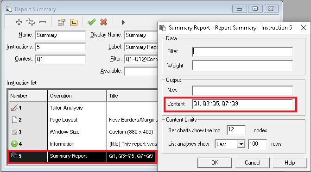Click the minus remove instruction icon
The width and height of the screenshot is (311, 172).
coord(43,22)
